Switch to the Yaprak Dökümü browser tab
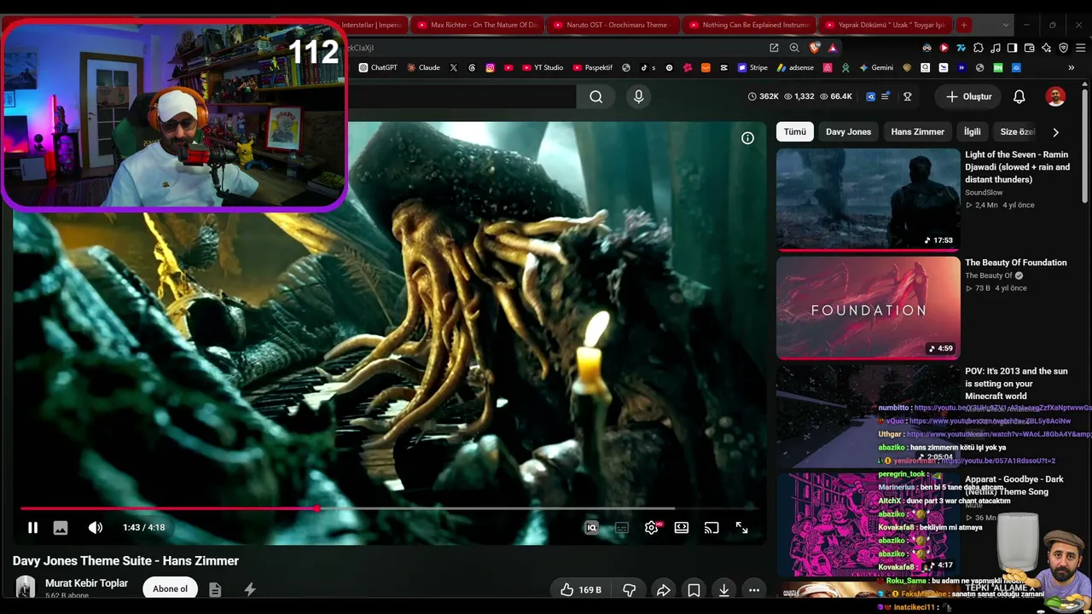 click(x=884, y=25)
